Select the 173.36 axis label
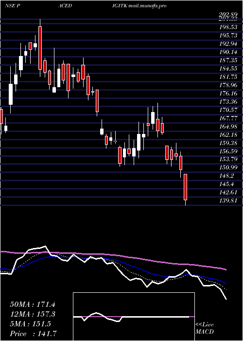The image size is (243, 341). point(228,101)
